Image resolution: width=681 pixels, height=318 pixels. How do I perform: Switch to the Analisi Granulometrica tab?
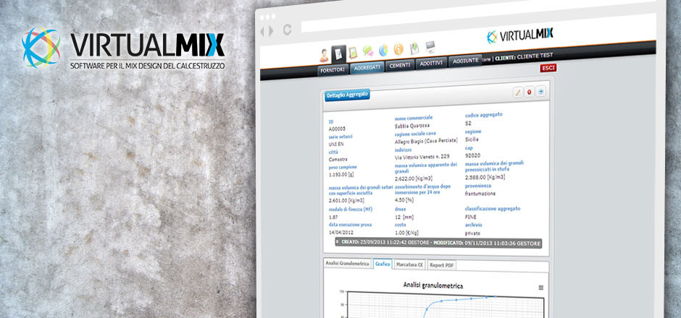click(348, 263)
